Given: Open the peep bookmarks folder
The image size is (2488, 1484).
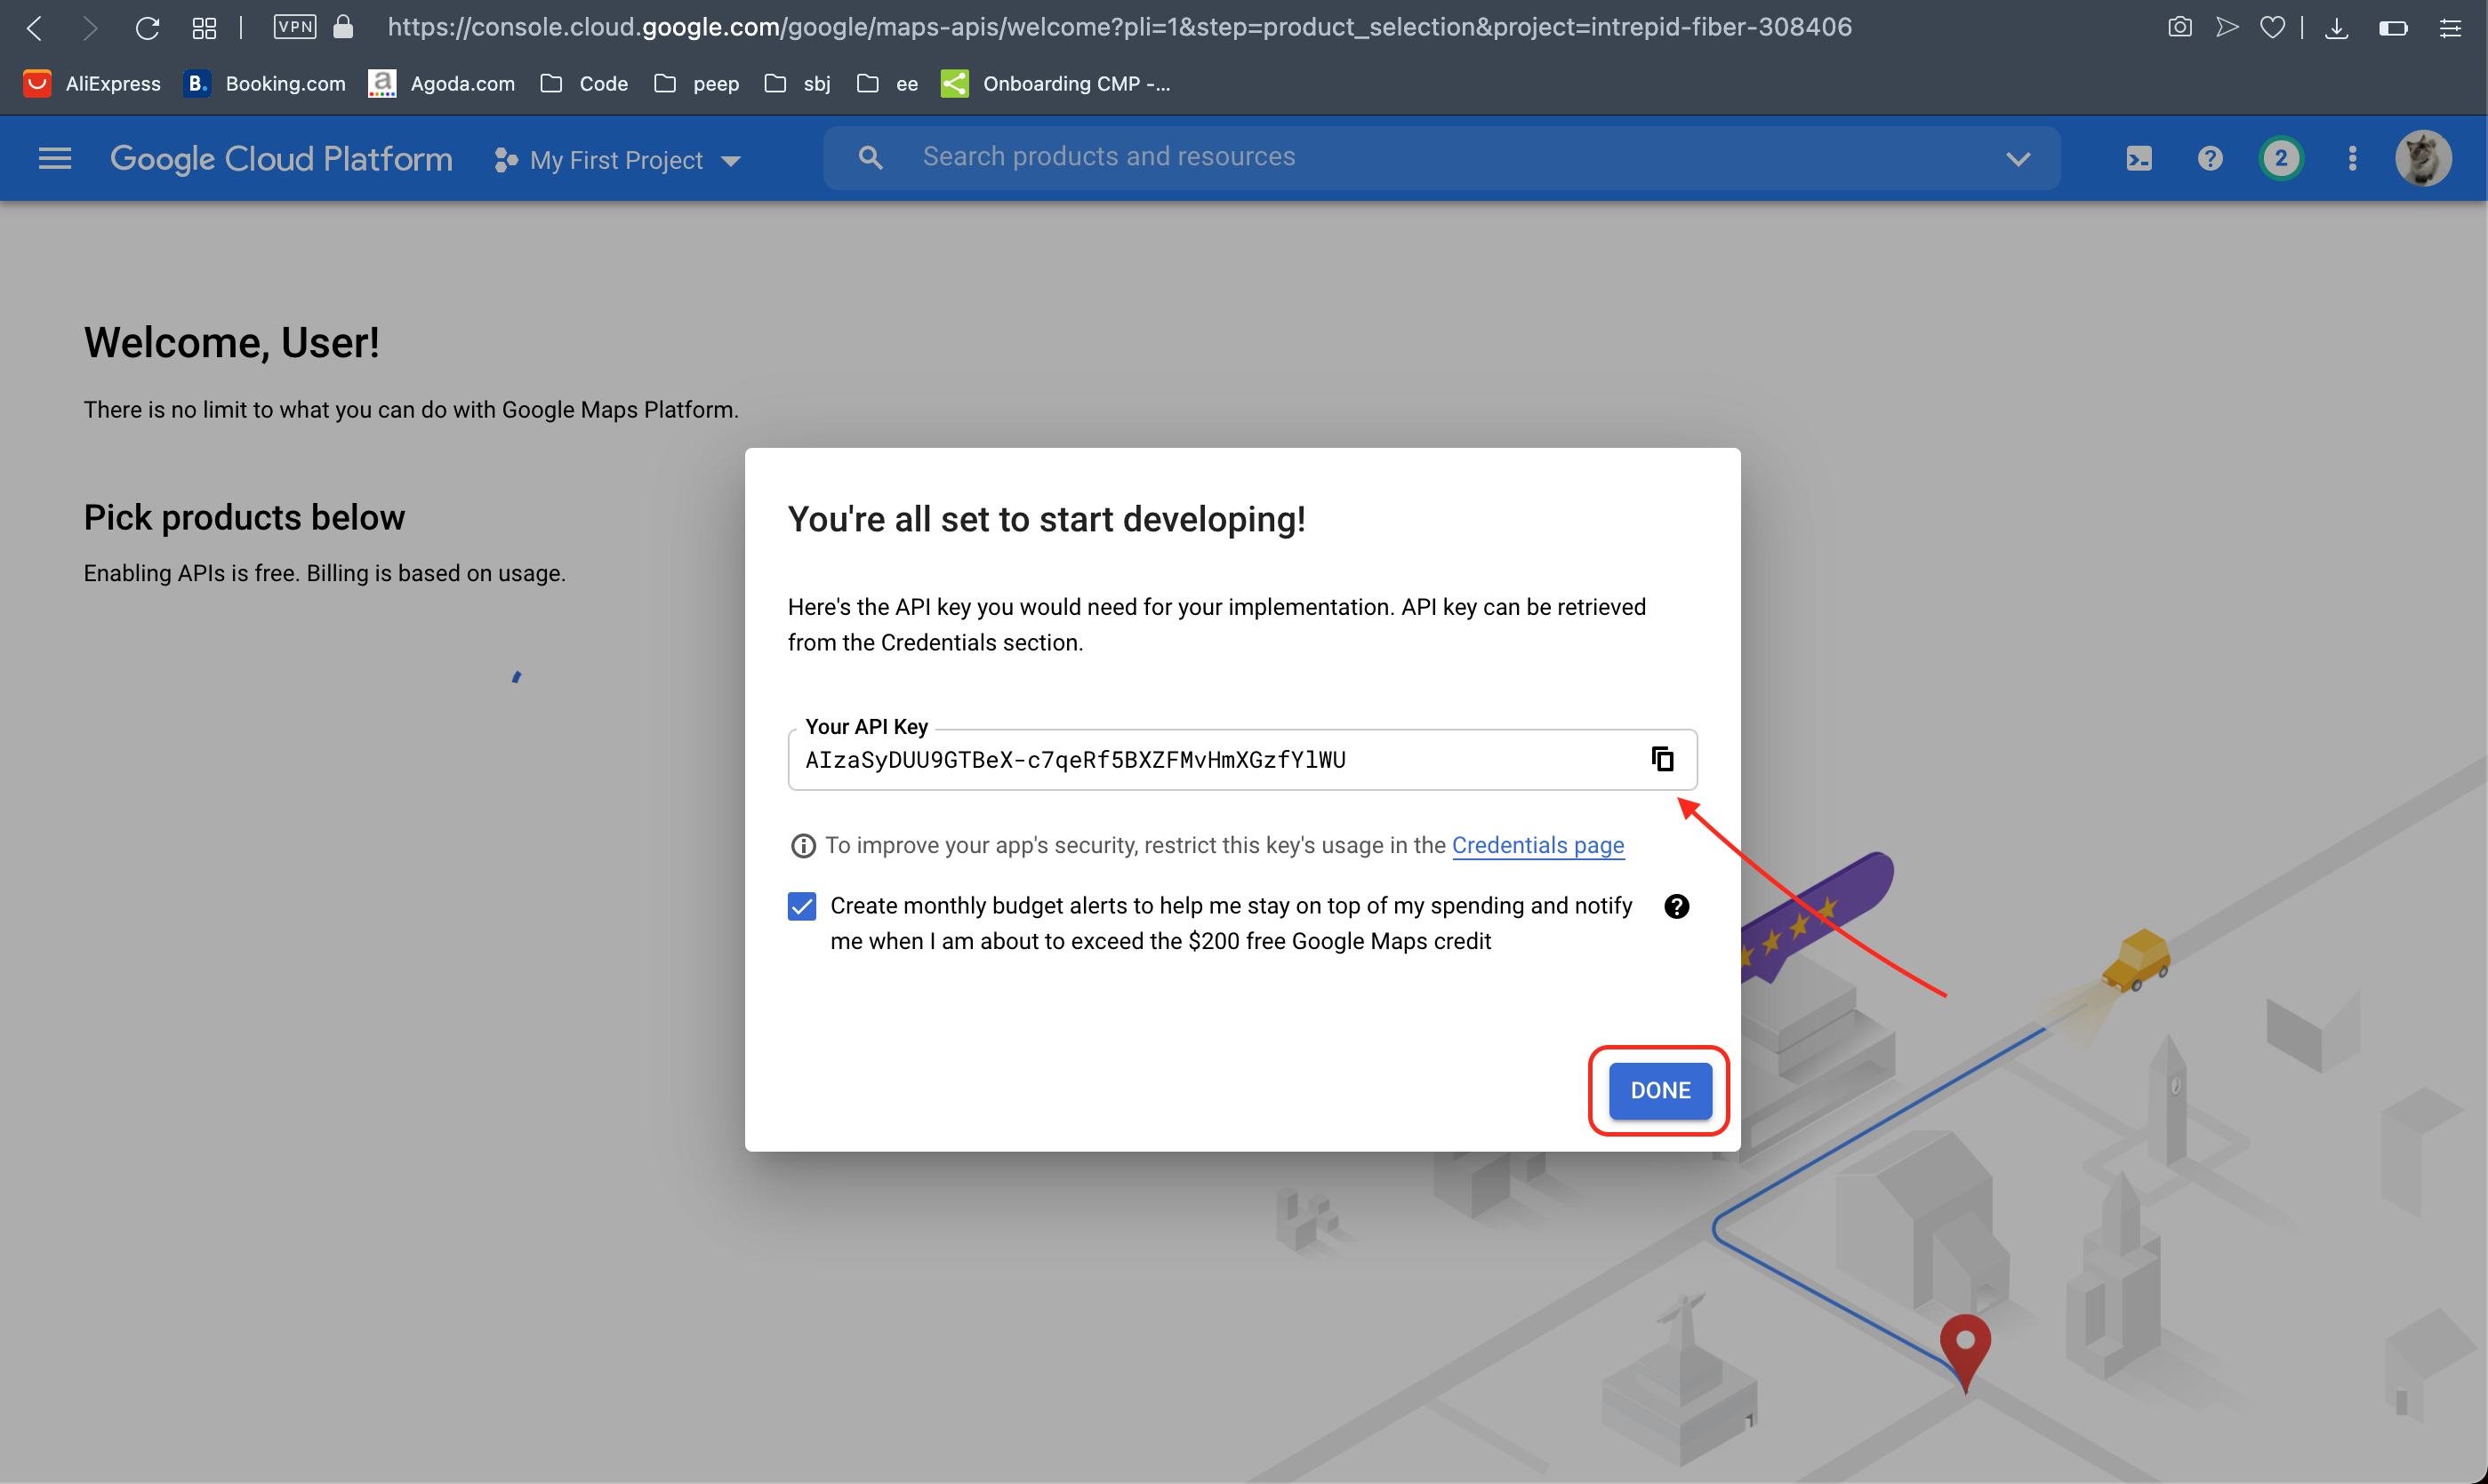Looking at the screenshot, I should coord(696,84).
